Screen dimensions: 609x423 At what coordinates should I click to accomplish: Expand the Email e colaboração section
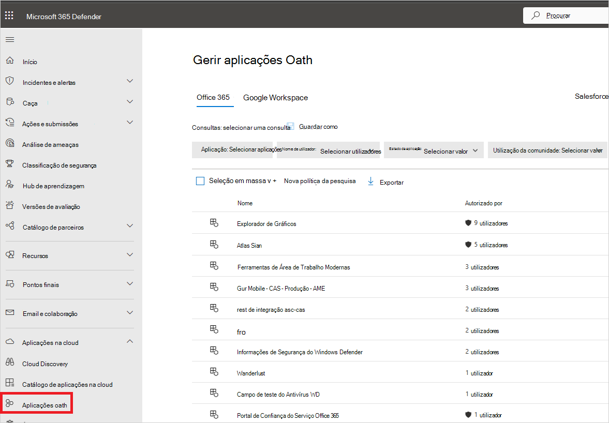(x=130, y=313)
